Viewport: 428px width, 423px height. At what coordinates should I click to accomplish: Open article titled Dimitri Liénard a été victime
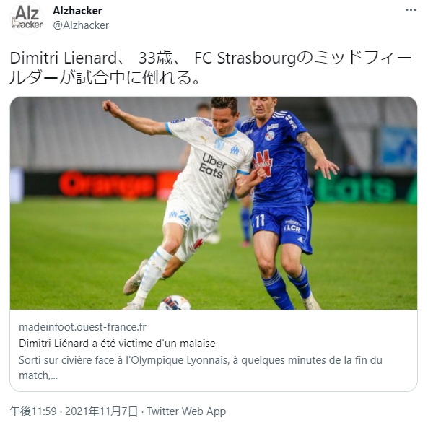(x=117, y=344)
